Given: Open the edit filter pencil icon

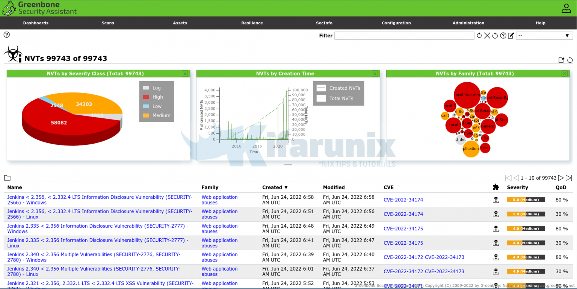Looking at the screenshot, I should point(511,36).
